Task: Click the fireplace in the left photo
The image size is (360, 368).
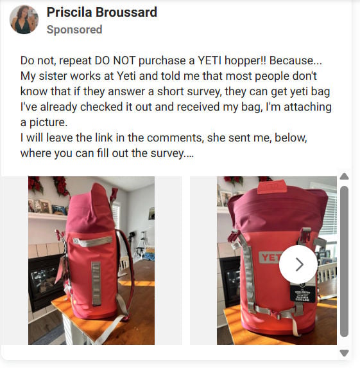Action: coord(45,282)
